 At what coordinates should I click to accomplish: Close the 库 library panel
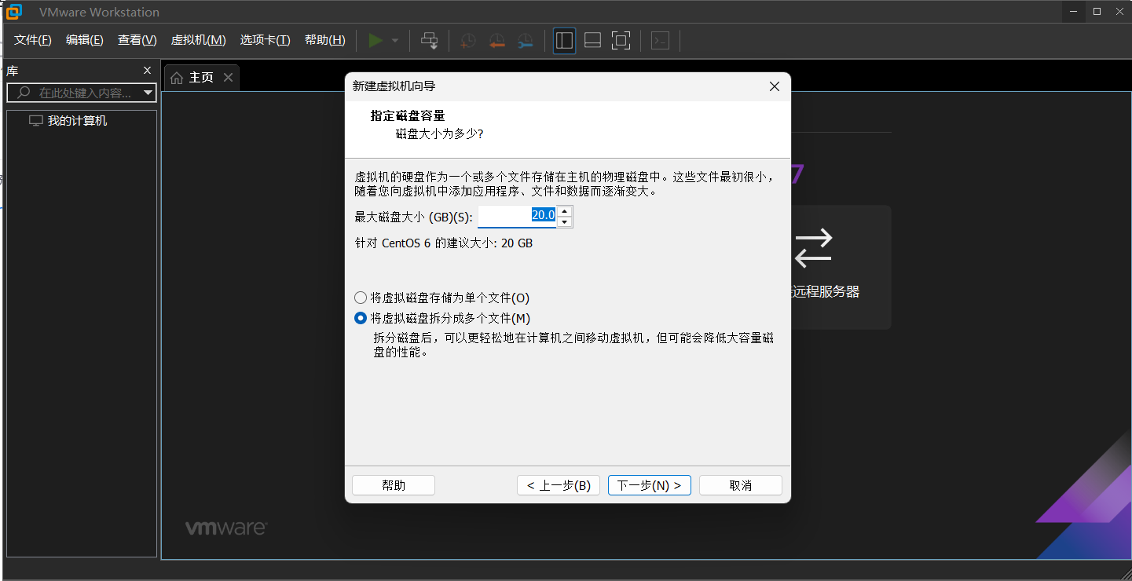(147, 71)
